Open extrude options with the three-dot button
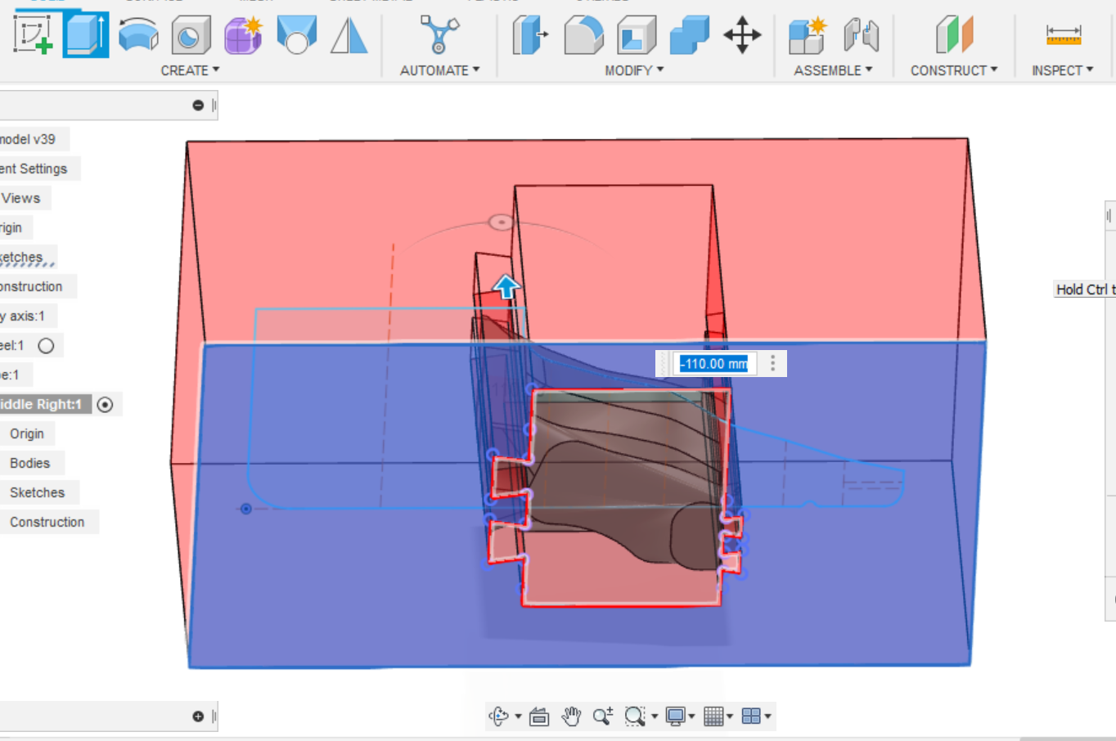 pyautogui.click(x=773, y=363)
